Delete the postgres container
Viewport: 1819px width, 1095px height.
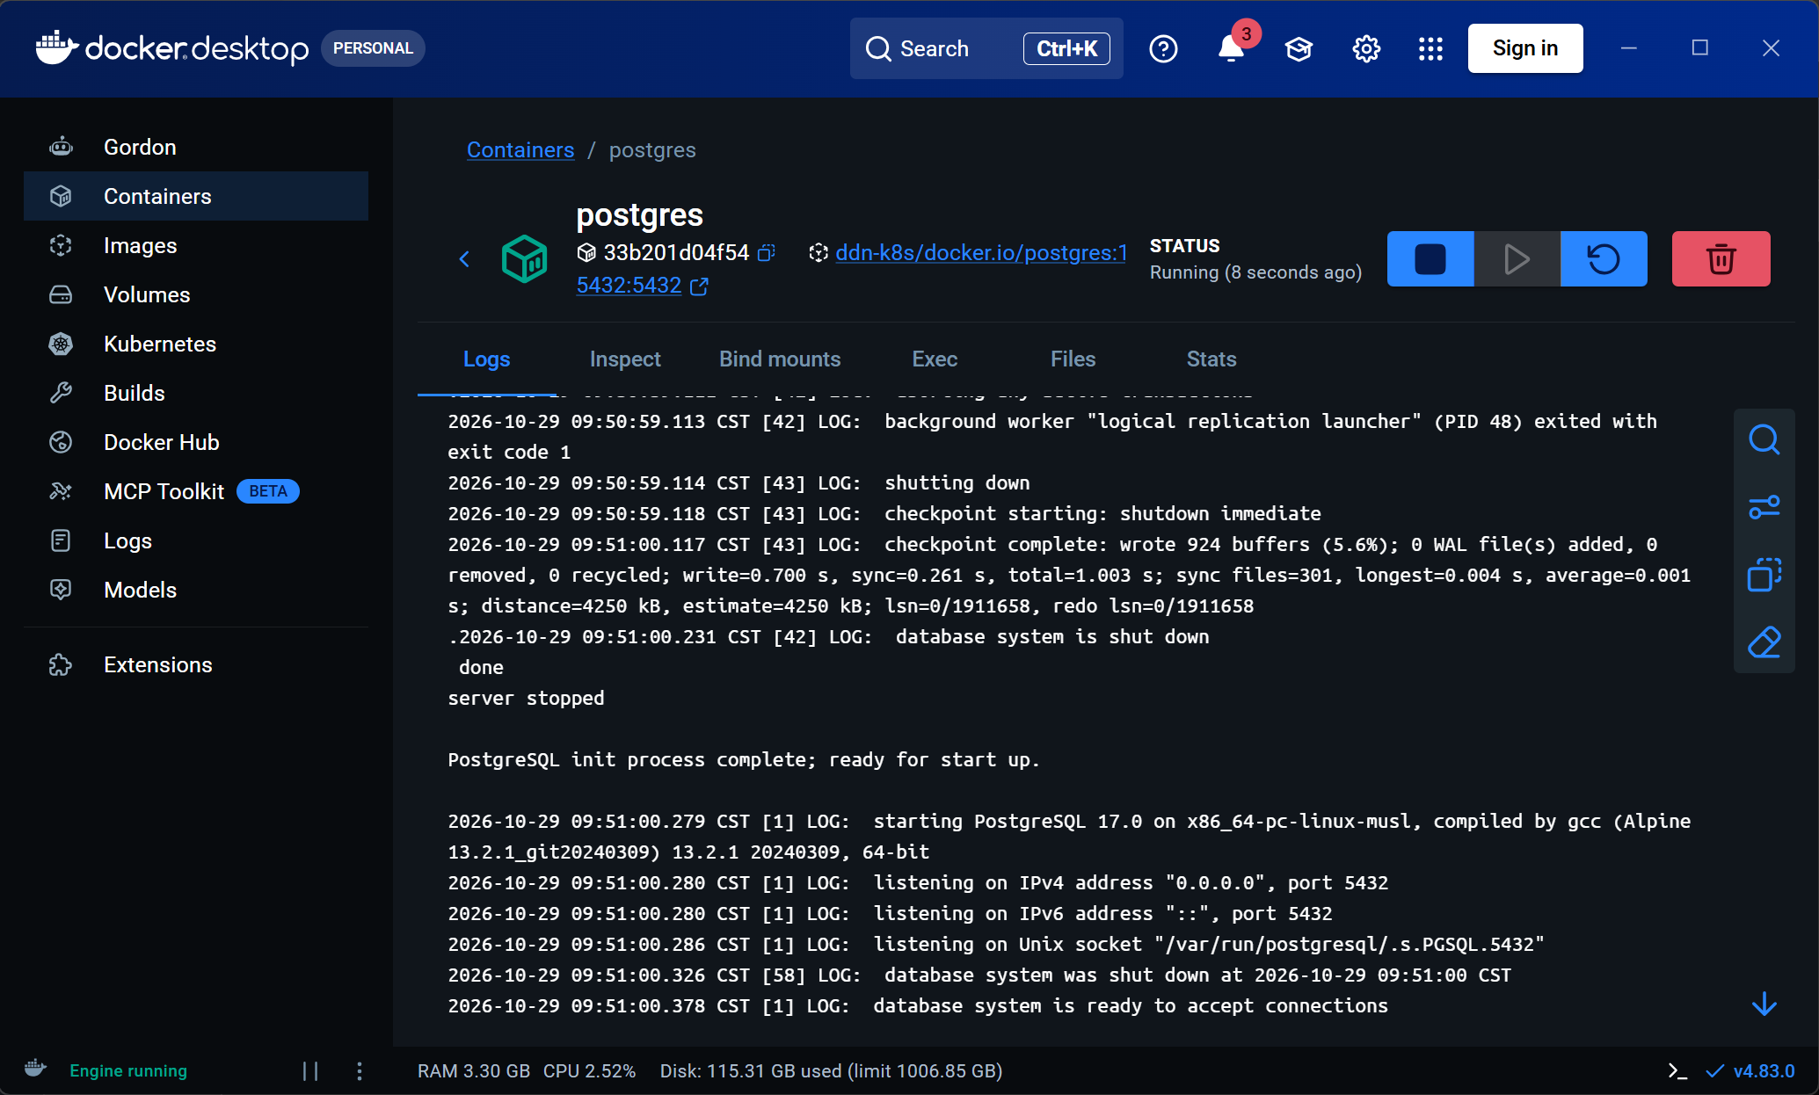(x=1721, y=259)
